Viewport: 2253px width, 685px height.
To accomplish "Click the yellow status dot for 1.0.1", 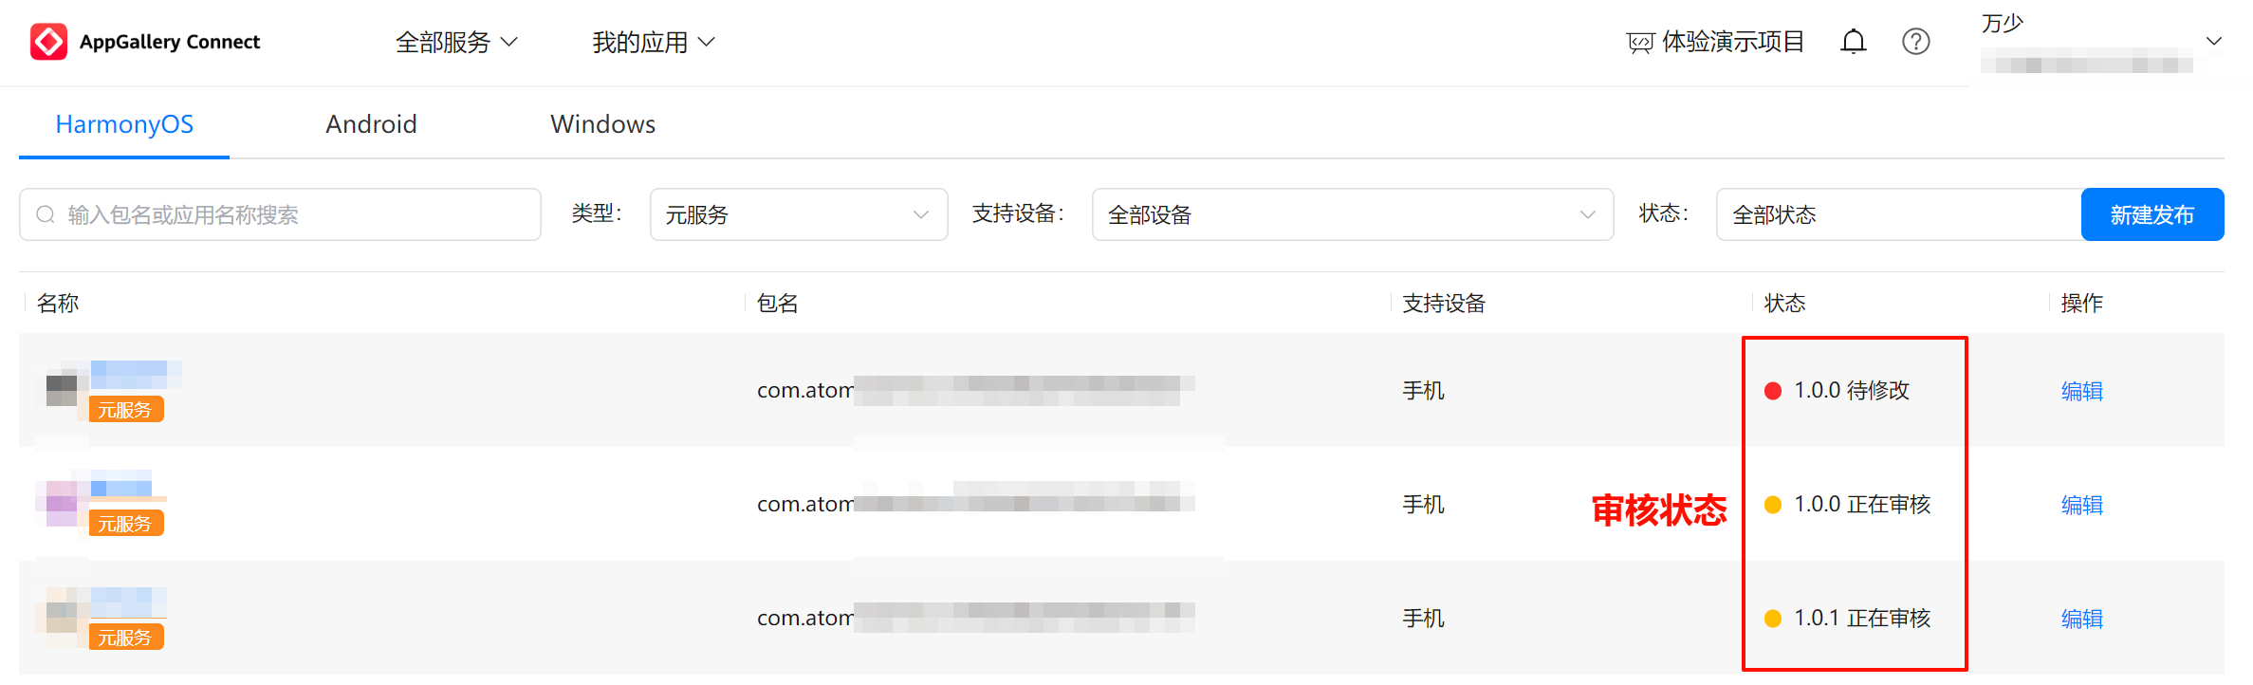I will click(1772, 619).
